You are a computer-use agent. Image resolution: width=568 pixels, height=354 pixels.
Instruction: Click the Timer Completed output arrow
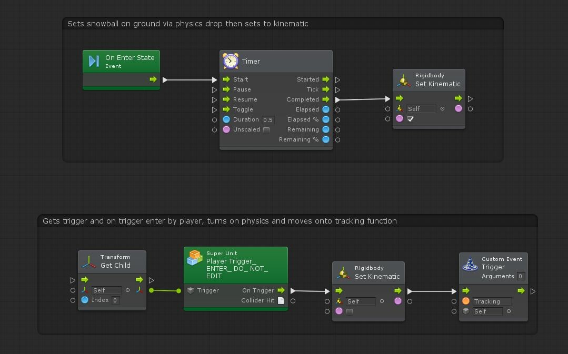click(326, 99)
